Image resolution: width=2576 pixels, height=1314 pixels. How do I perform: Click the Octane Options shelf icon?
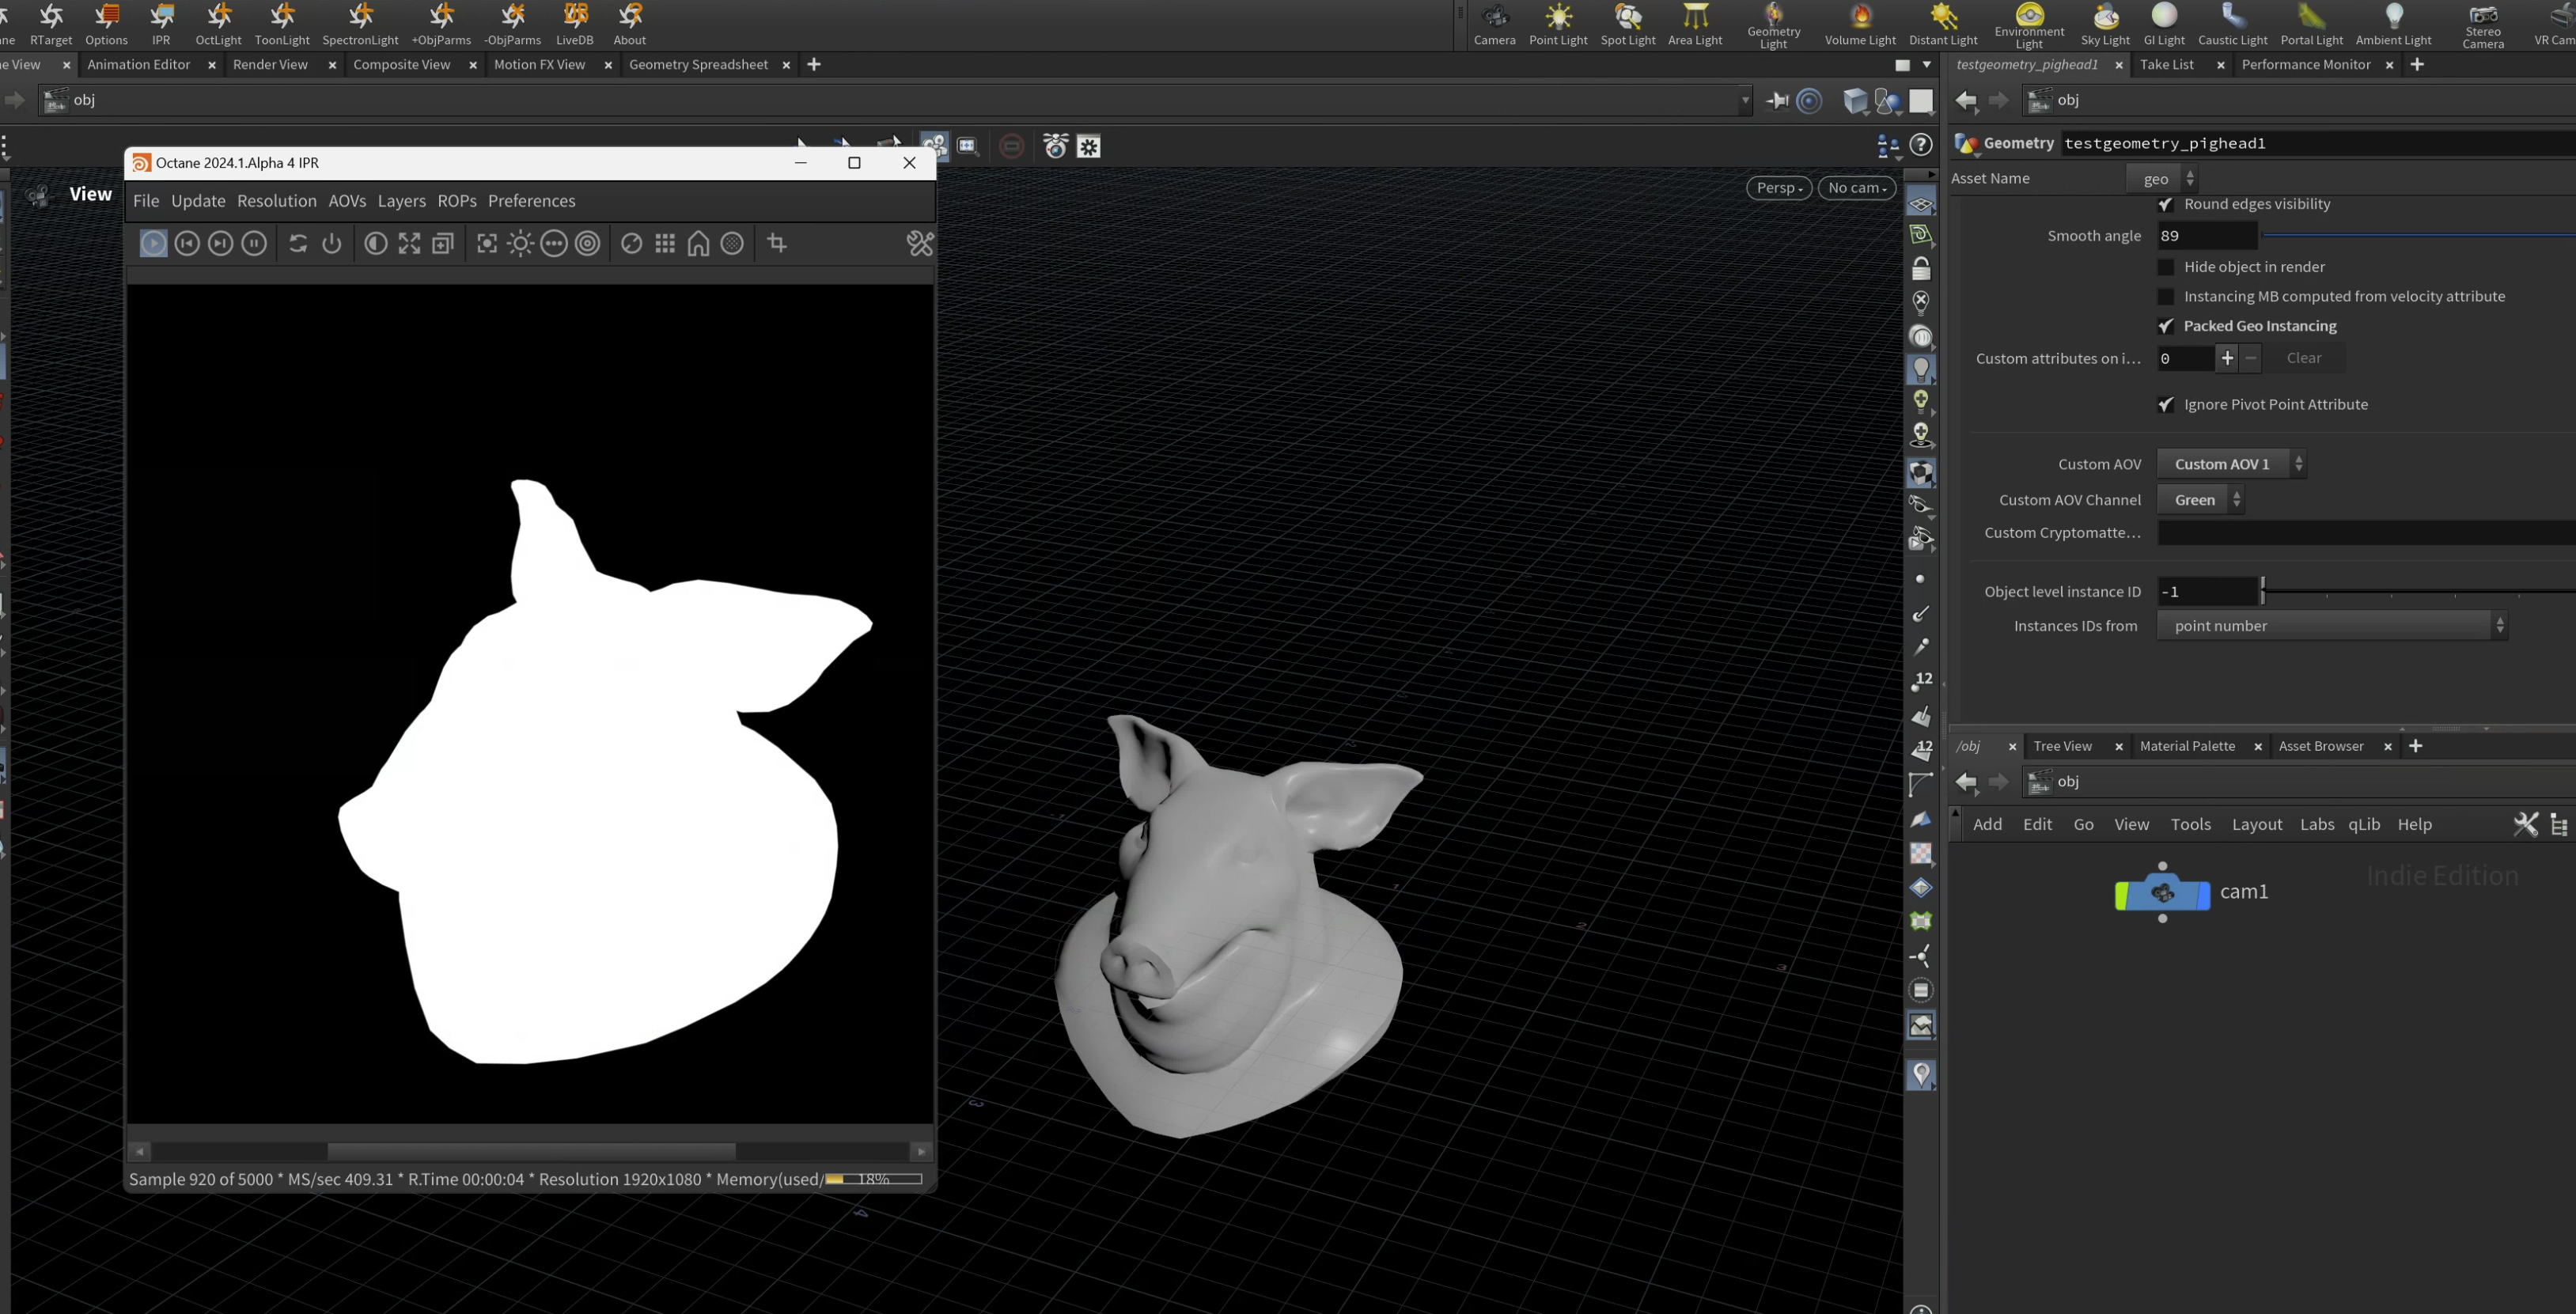(106, 24)
